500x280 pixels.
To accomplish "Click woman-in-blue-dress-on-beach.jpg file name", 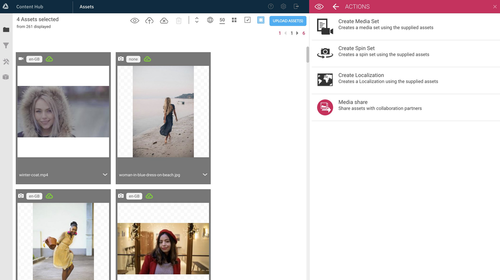I will [149, 175].
